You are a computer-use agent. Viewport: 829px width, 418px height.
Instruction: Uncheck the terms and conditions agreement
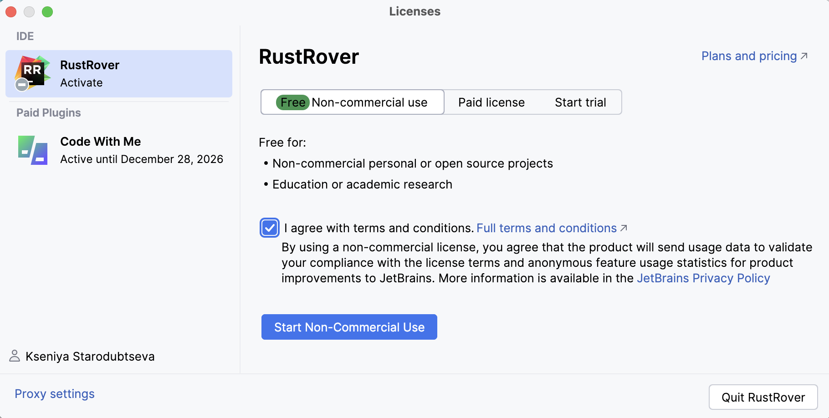tap(269, 228)
